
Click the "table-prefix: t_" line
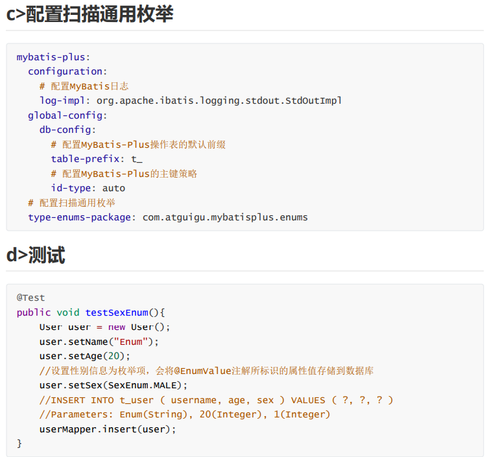tap(97, 159)
